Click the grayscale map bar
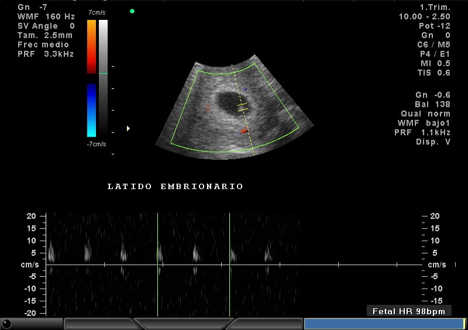The image size is (468, 330). tap(103, 76)
